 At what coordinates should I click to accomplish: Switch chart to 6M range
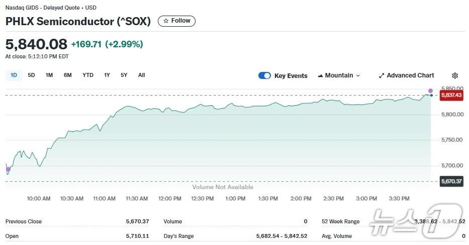(x=68, y=75)
